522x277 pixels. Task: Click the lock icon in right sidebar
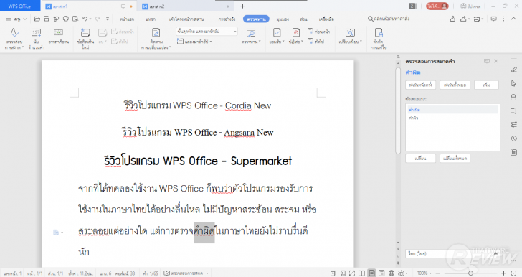(x=513, y=97)
